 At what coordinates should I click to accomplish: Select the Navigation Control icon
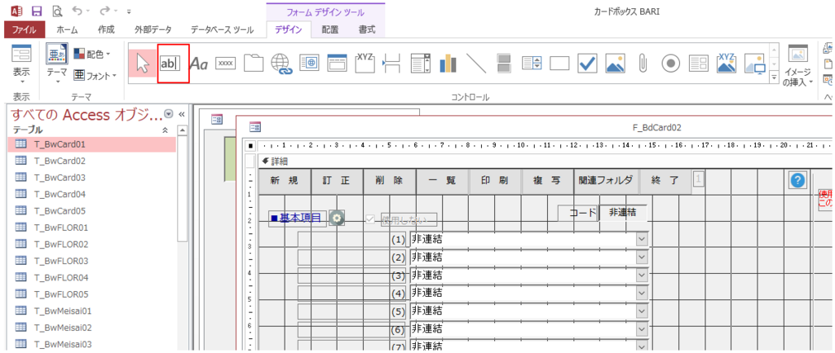pos(337,64)
